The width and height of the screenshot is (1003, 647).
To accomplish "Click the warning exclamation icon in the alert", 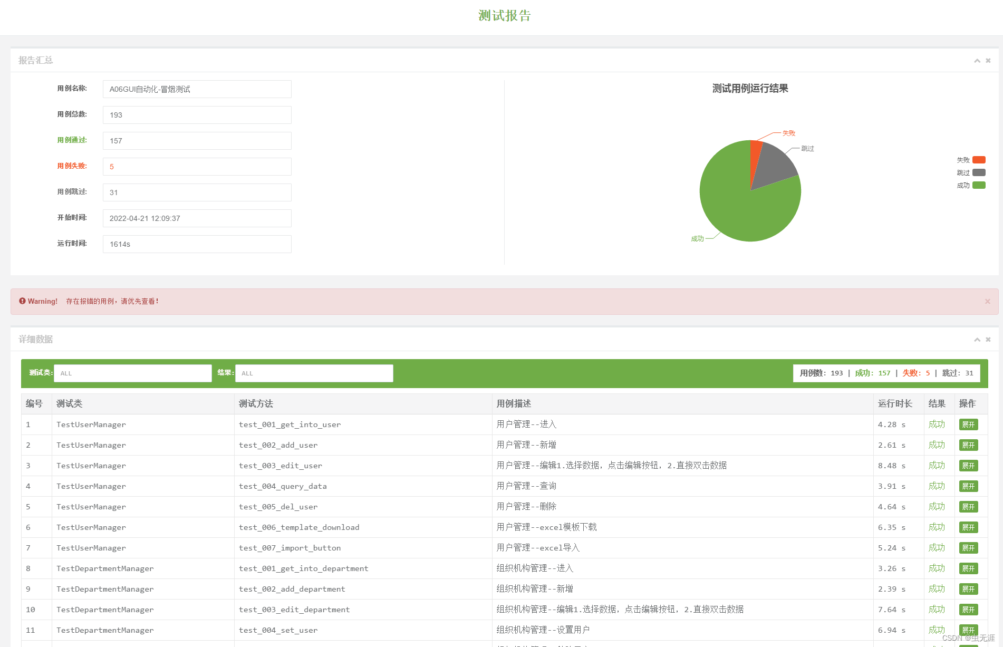I will point(22,301).
